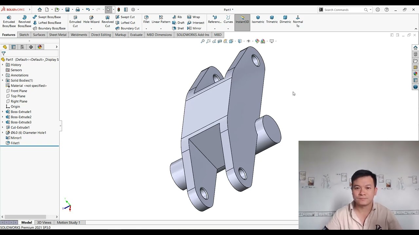Viewport: 419px width, 235px height.
Task: Expand the Boss-Extrude1 feature
Action: click(3, 112)
